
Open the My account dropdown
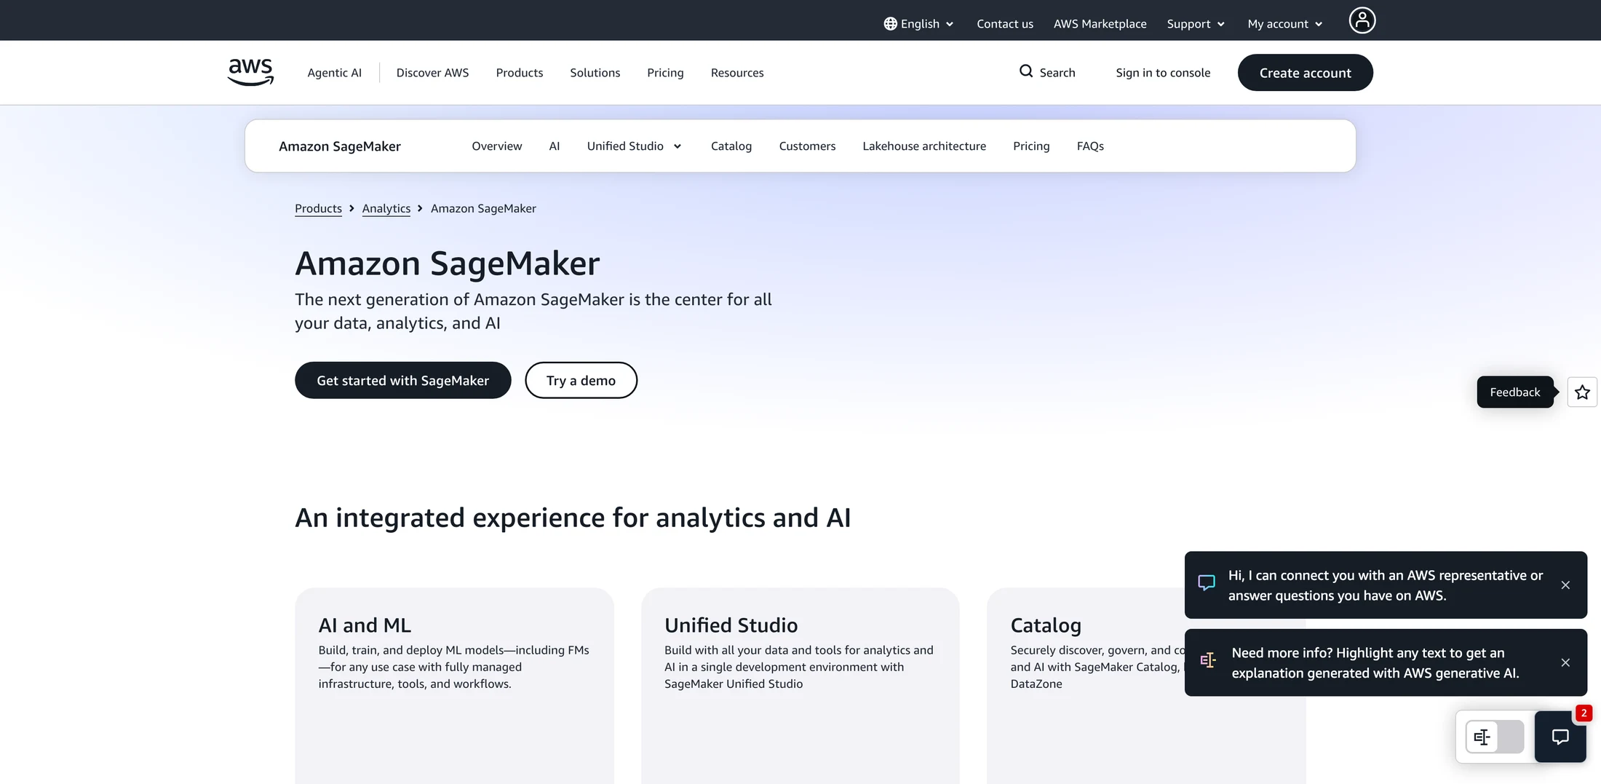click(x=1285, y=24)
